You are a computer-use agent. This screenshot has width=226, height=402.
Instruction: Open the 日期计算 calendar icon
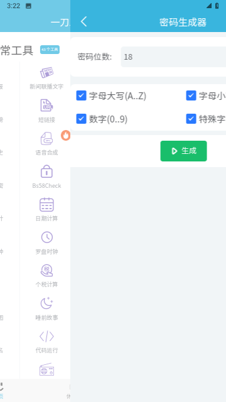tap(46, 205)
